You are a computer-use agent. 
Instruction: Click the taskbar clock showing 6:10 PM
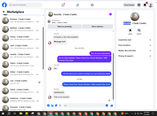147,113
